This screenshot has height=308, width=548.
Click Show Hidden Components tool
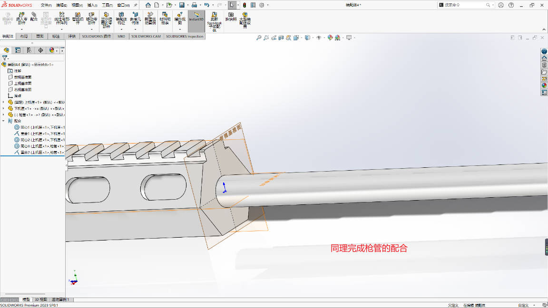[x=107, y=19]
